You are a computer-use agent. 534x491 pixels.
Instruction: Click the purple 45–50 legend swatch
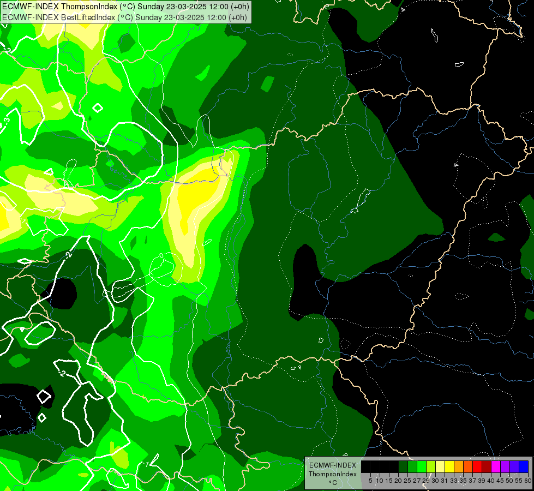tap(505, 466)
